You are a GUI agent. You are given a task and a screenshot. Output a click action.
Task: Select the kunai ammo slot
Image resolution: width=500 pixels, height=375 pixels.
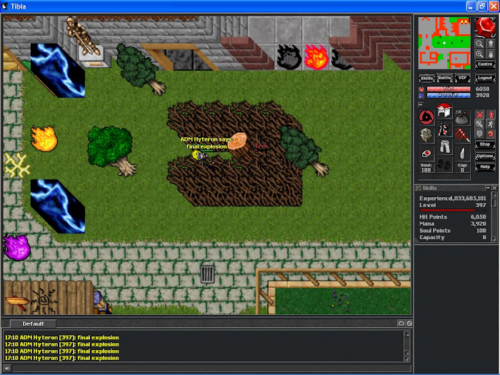tap(462, 154)
